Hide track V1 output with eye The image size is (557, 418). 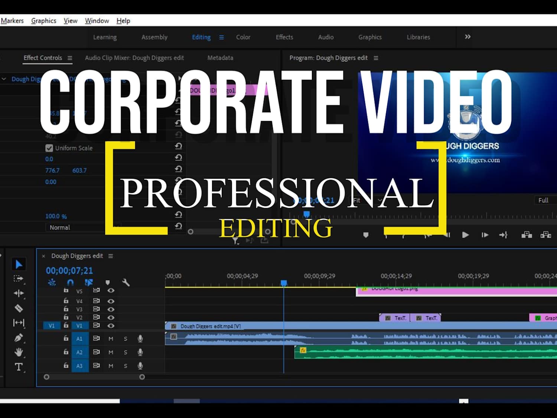111,325
